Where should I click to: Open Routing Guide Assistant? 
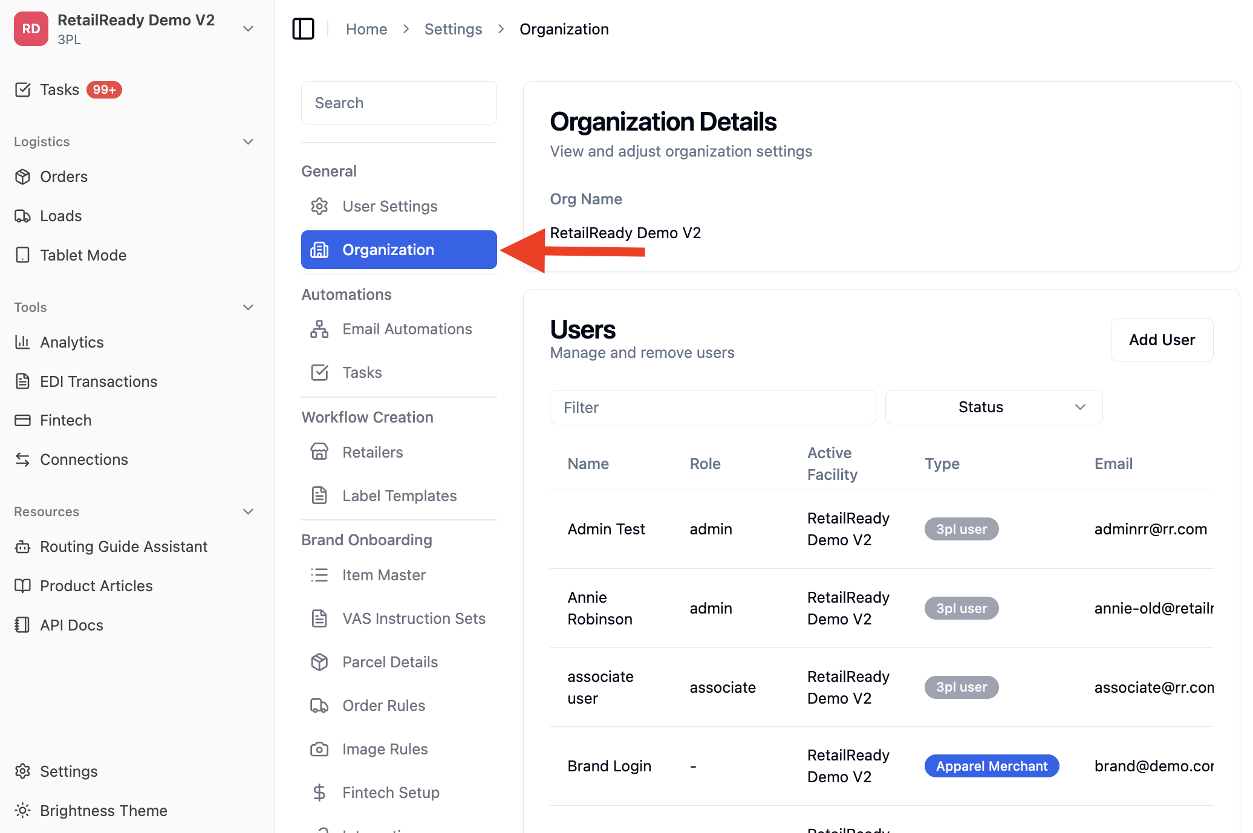coord(124,546)
